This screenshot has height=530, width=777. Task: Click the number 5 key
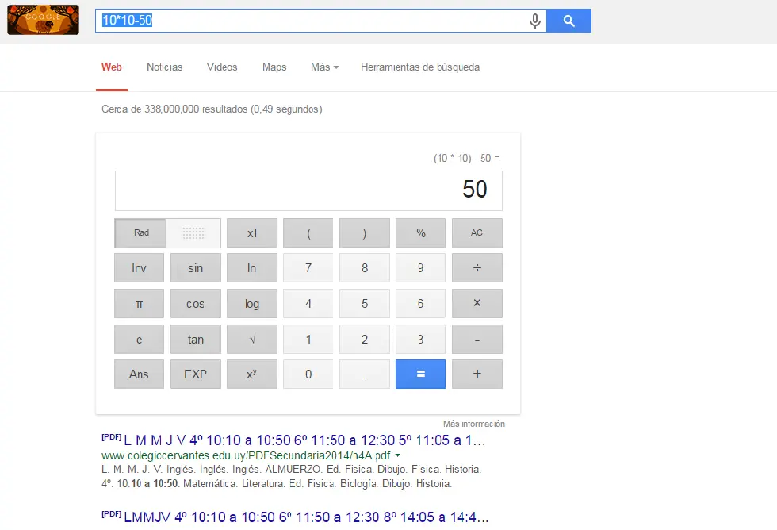click(x=365, y=303)
